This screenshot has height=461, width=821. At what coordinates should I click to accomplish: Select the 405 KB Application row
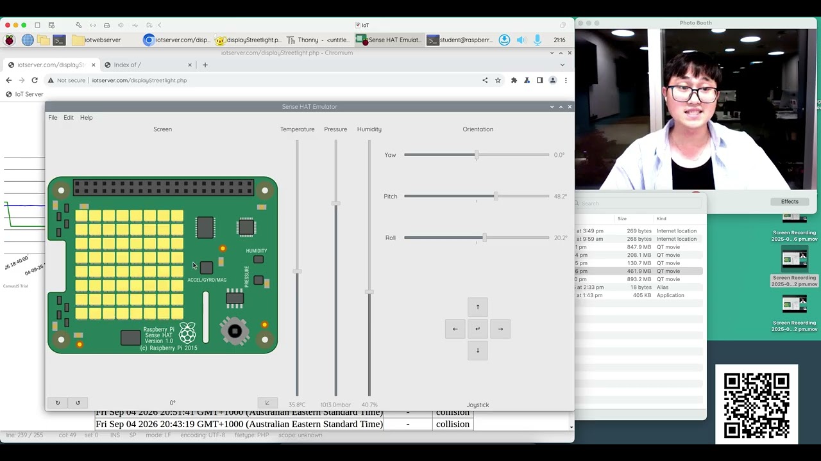tap(639, 296)
